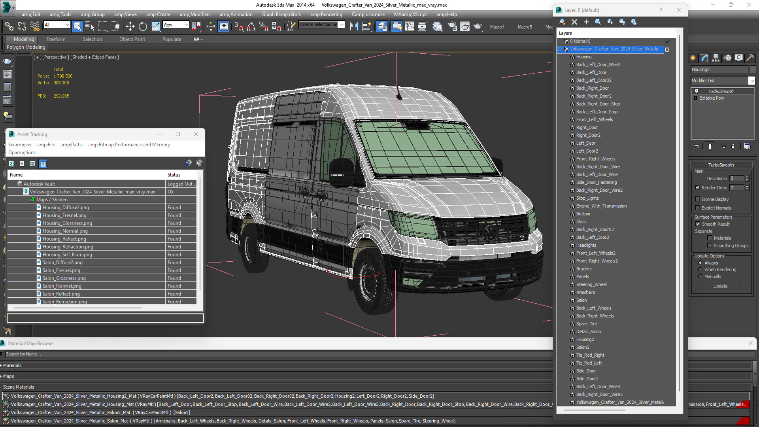Switch to the Freeform ribbon tab
The width and height of the screenshot is (759, 427).
[x=56, y=39]
